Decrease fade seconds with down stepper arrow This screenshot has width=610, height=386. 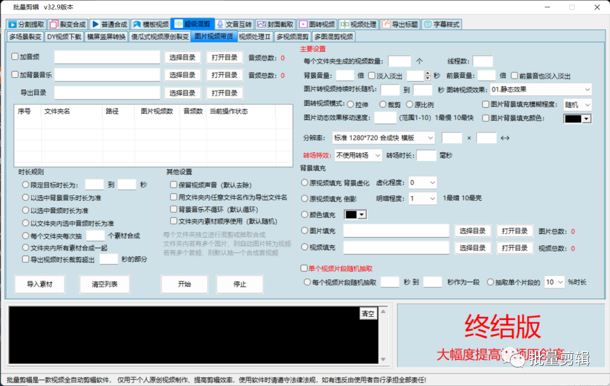coord(428,78)
